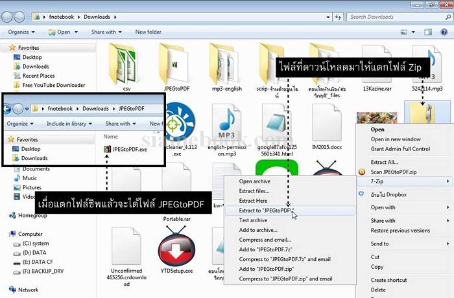Open the Share with toolbar dropdown
Screen dimensions: 454x298
106,32
